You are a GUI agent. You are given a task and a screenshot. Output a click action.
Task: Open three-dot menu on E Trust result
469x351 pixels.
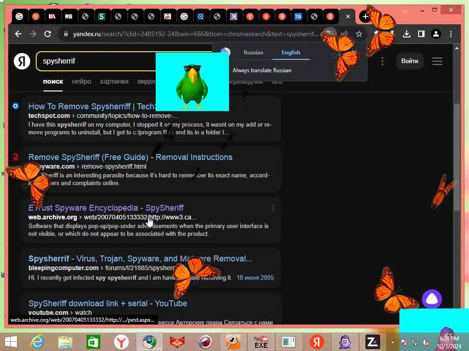pos(273,208)
